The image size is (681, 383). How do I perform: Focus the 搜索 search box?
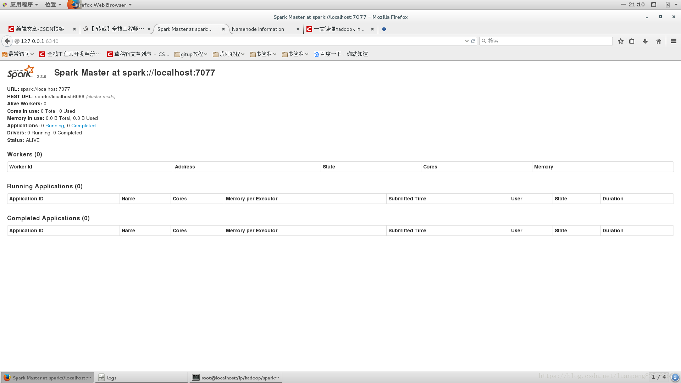pos(546,41)
